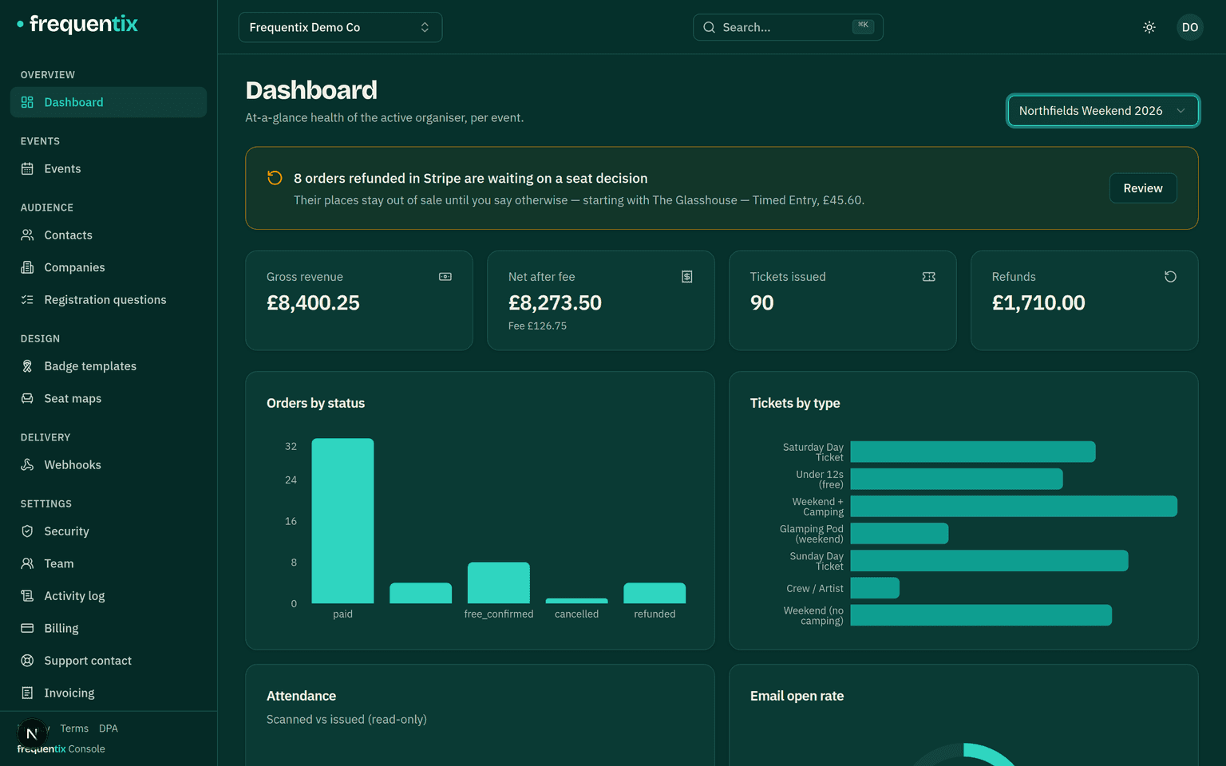Screen dimensions: 1226x766
Task: Click the Weekend + Camping bar in tickets chart
Action: (1014, 506)
